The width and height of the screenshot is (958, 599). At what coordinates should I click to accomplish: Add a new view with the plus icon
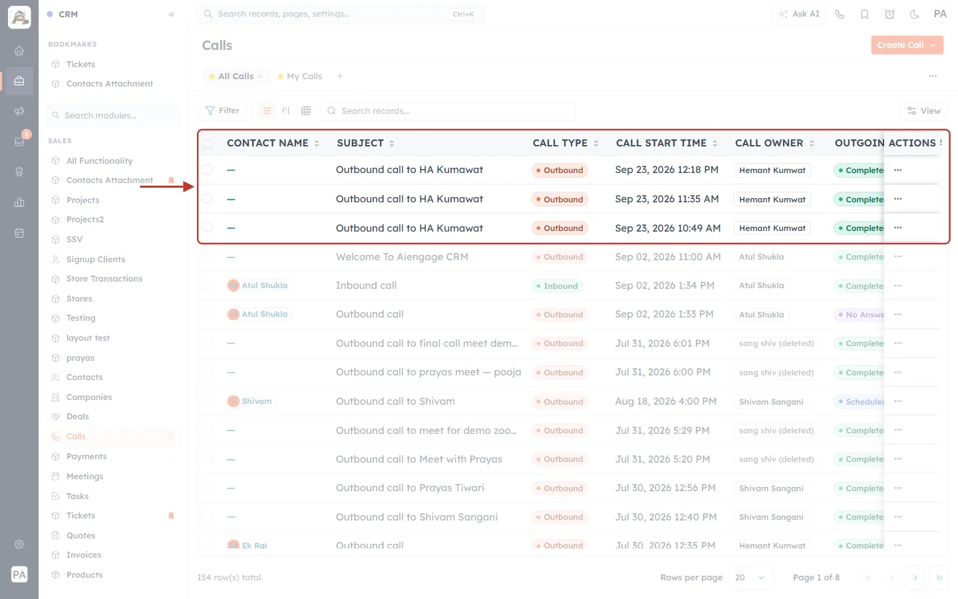pos(340,76)
